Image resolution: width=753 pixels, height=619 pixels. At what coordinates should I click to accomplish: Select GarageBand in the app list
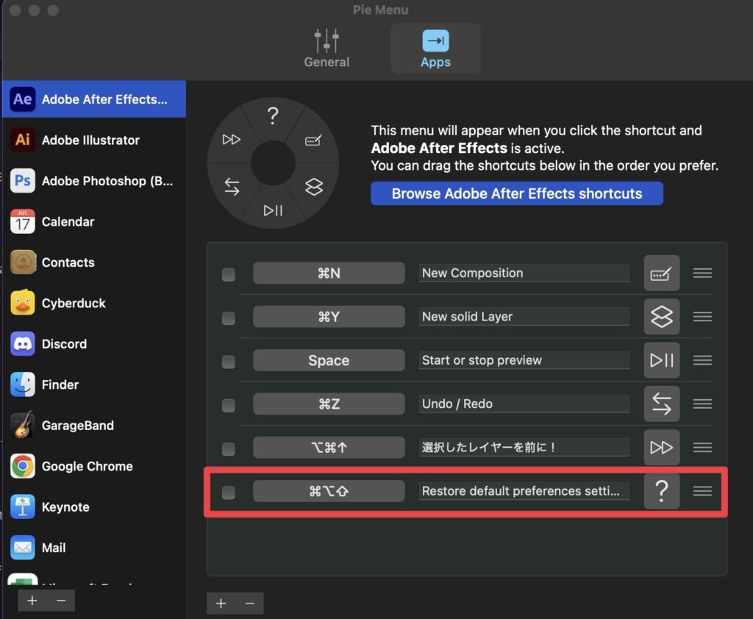tap(93, 426)
